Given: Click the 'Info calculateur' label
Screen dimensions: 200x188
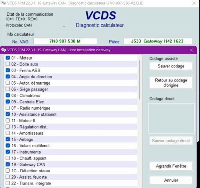Looking at the screenshot, I should coord(20,34).
